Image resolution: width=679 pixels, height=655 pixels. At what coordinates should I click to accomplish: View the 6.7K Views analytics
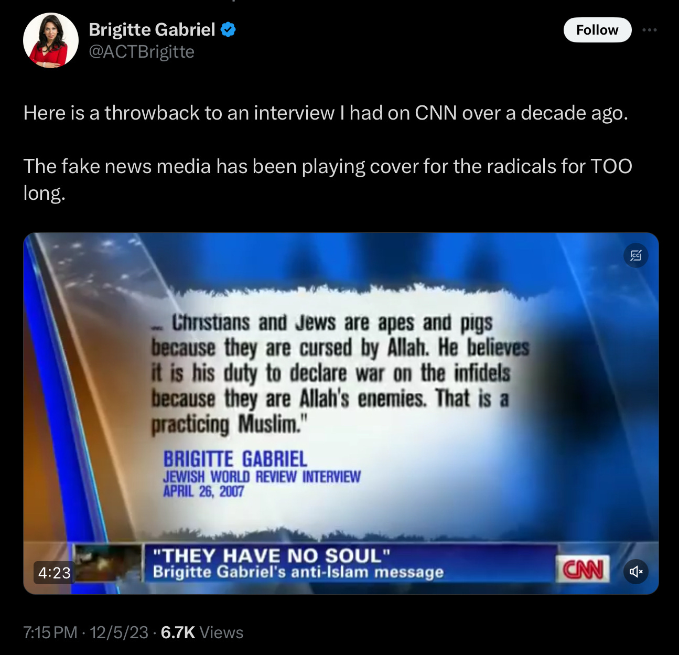[202, 632]
